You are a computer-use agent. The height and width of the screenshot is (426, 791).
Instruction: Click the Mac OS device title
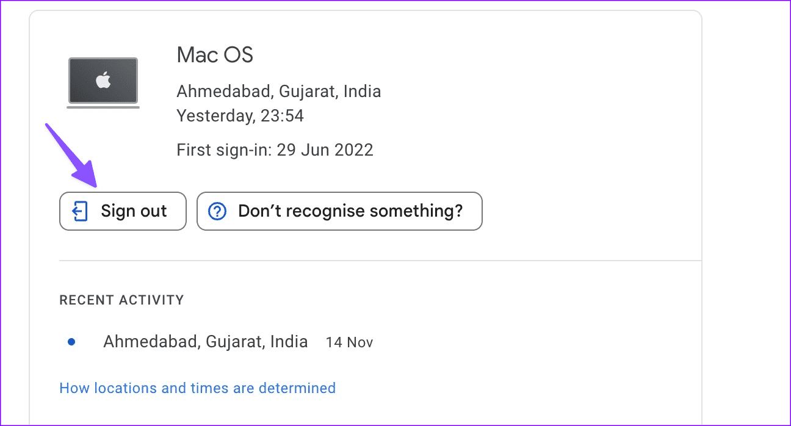(215, 56)
